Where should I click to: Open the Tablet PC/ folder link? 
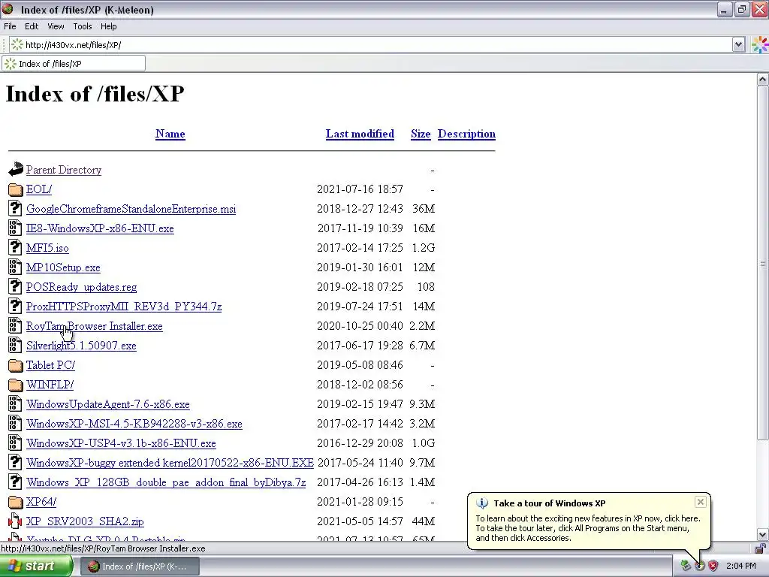[x=50, y=365]
